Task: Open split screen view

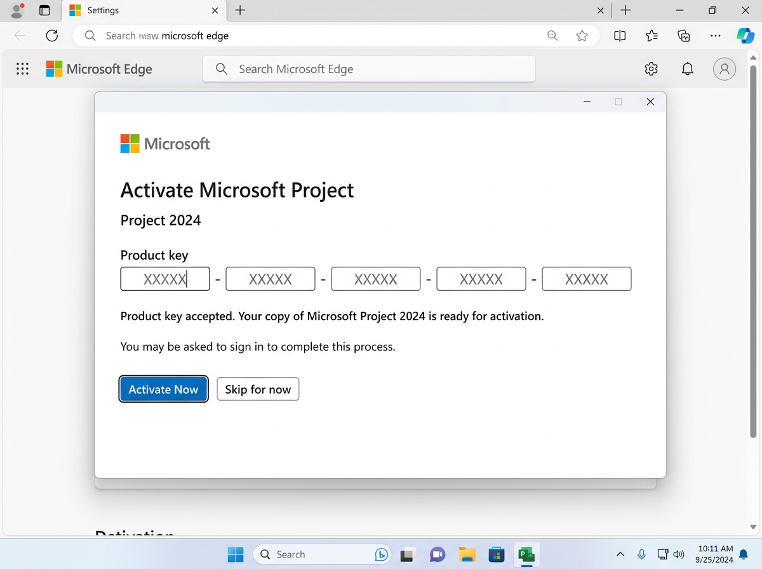Action: click(x=620, y=36)
